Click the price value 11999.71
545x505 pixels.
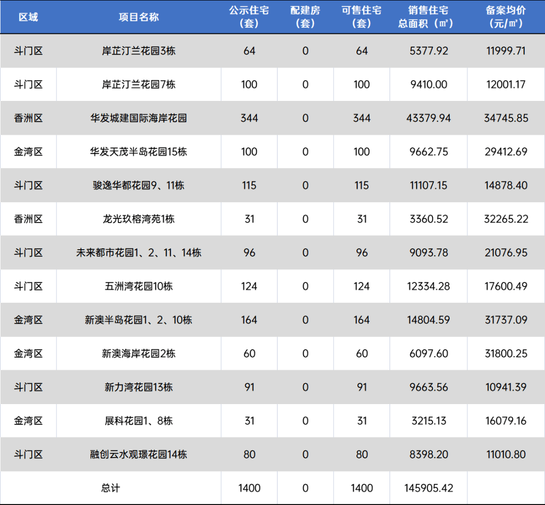click(506, 51)
